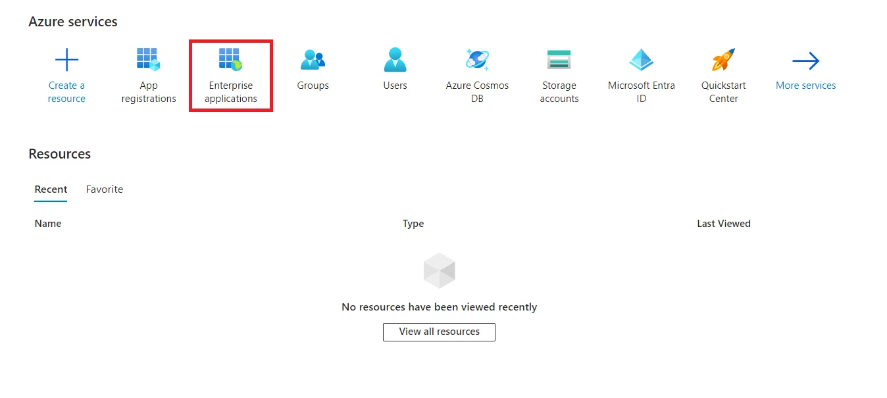This screenshot has width=887, height=398.
Task: Click the More services link text
Action: coord(805,86)
